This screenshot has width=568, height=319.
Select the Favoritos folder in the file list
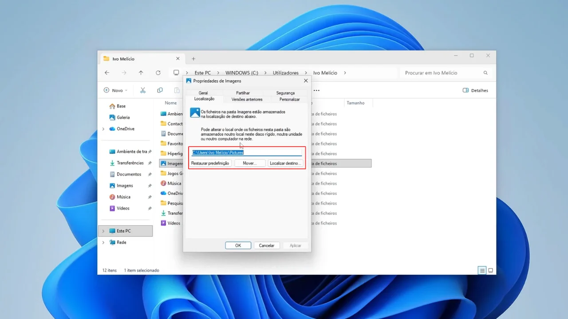pos(171,144)
